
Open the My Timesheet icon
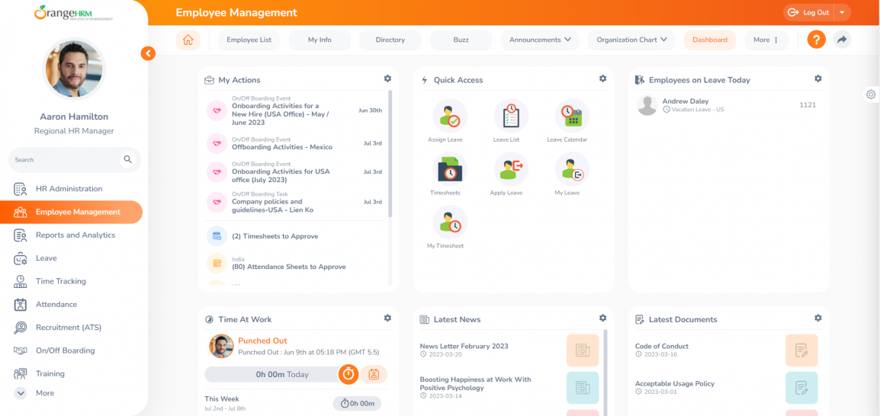coord(449,223)
